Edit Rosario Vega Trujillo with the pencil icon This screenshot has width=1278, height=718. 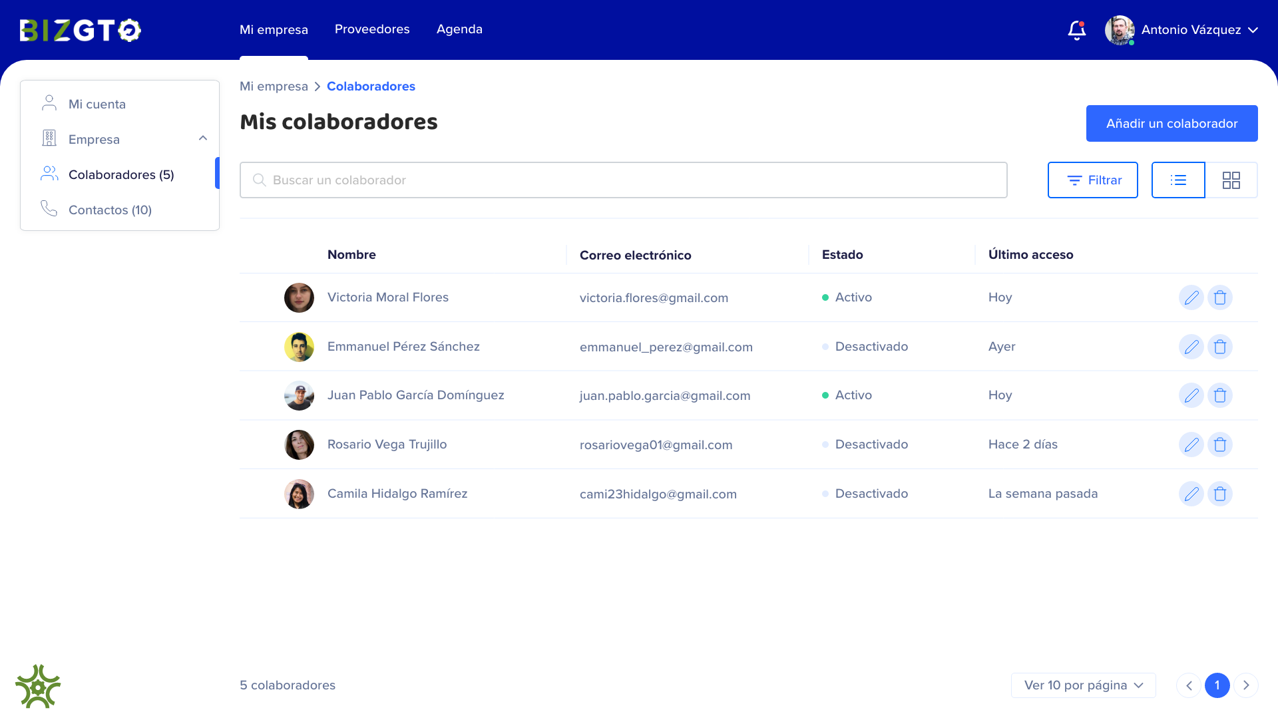click(1191, 445)
